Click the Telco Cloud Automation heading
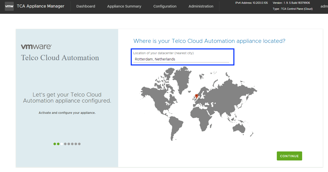The width and height of the screenshot is (328, 172). point(60,58)
